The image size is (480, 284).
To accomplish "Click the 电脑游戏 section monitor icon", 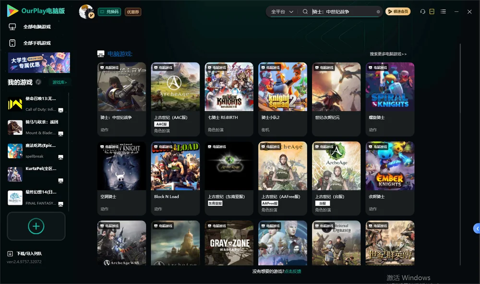I will coord(101,54).
